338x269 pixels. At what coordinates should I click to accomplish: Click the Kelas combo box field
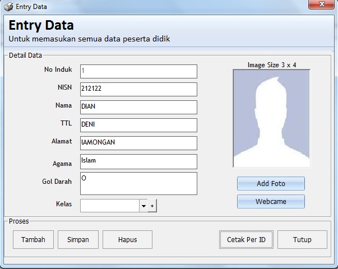110,206
